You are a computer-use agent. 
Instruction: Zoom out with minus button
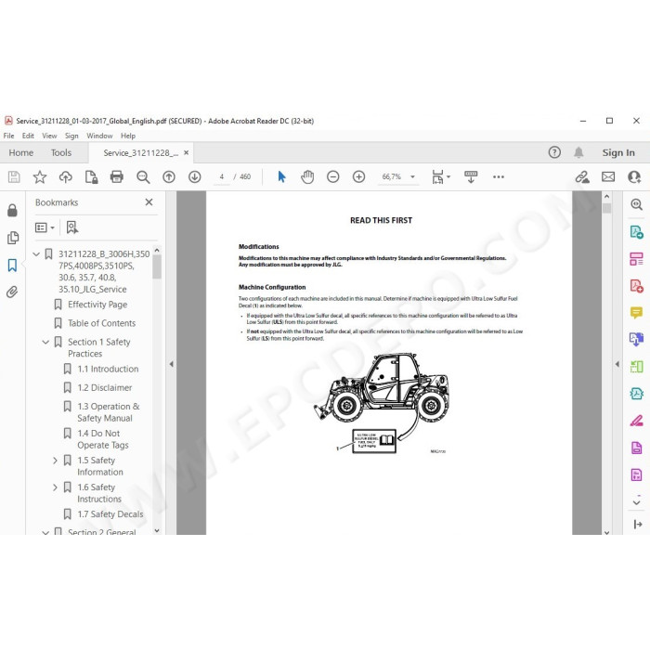click(x=332, y=177)
